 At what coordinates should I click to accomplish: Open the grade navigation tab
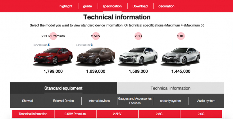click(88, 6)
